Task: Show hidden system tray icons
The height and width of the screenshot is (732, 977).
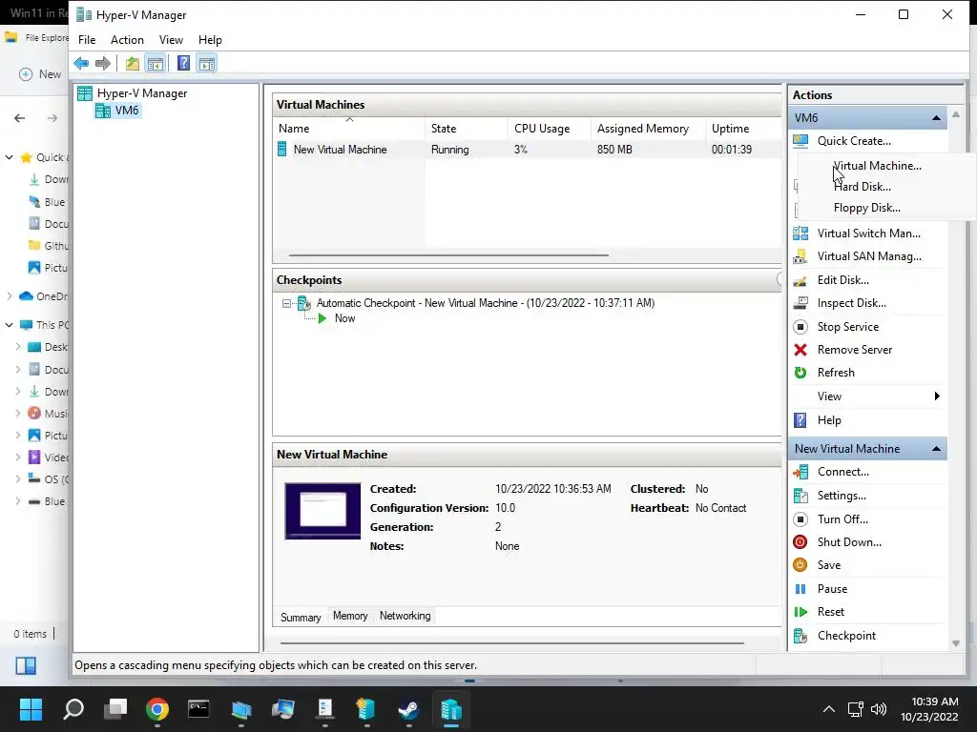Action: coord(829,709)
